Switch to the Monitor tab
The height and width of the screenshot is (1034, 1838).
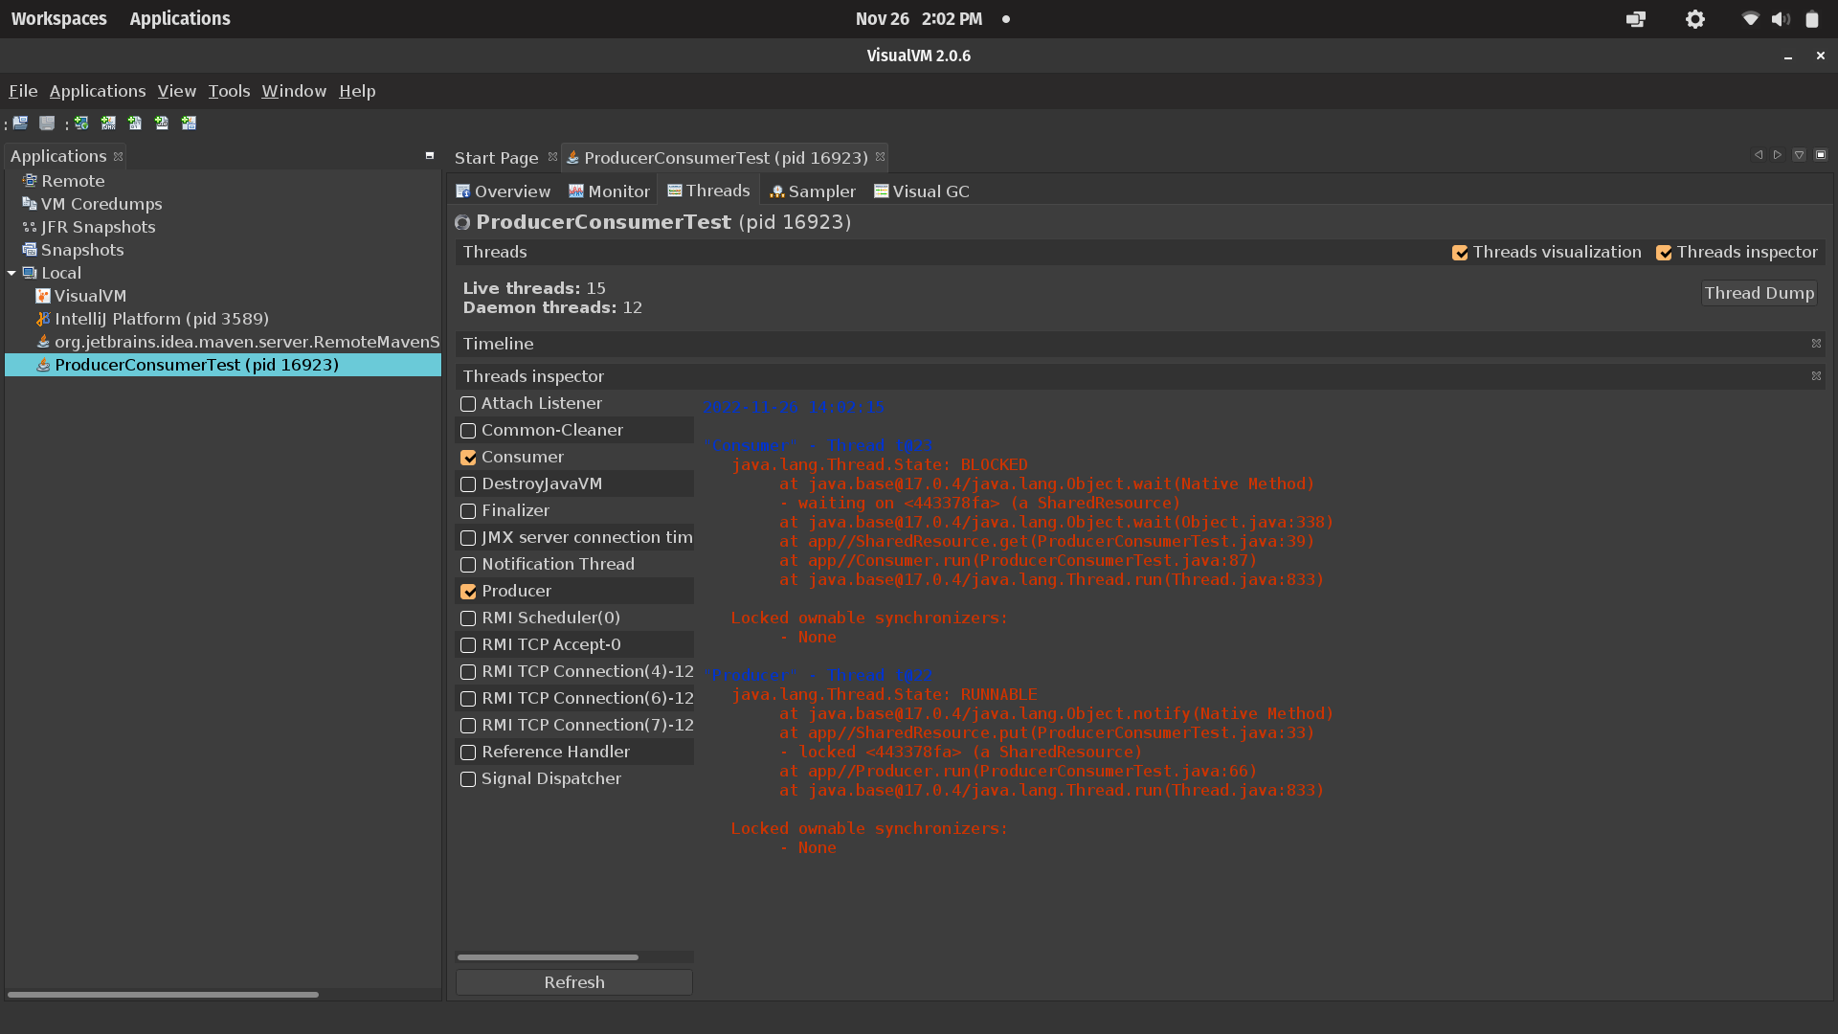click(x=610, y=191)
